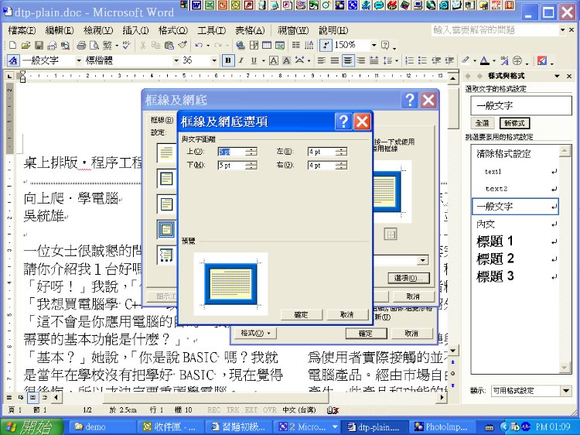The width and height of the screenshot is (580, 435).
Task: Open the Tables and Borders toolbar
Action: point(254,45)
